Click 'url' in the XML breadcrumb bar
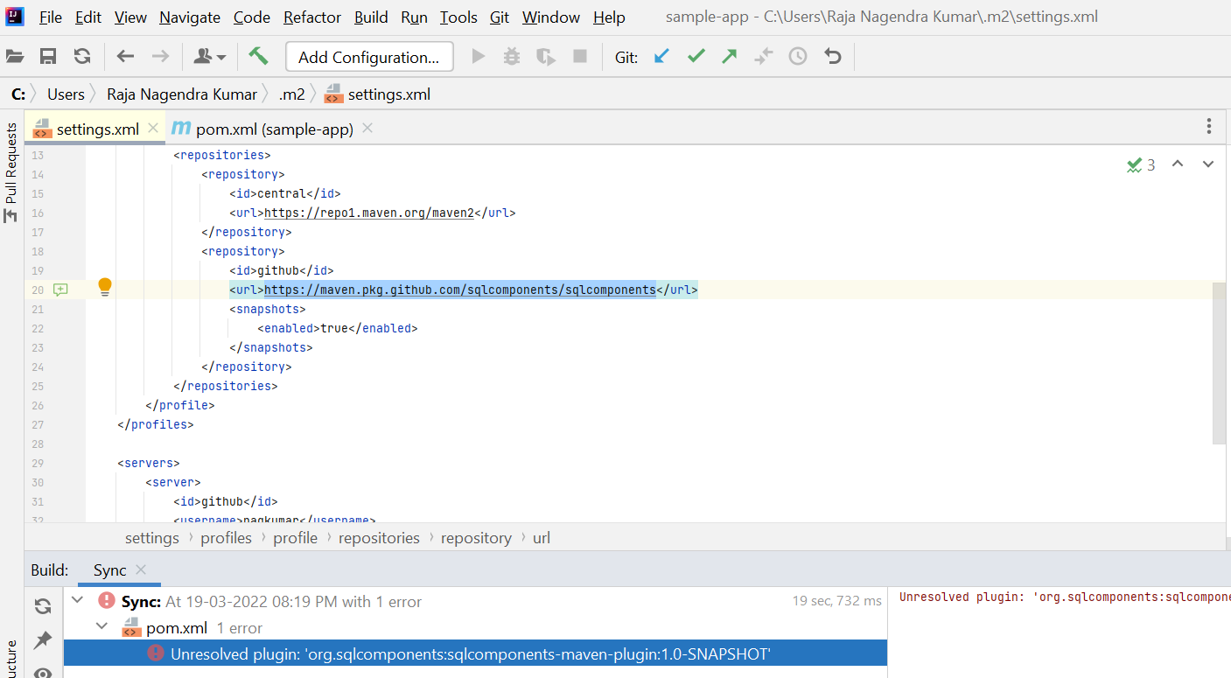 point(542,538)
